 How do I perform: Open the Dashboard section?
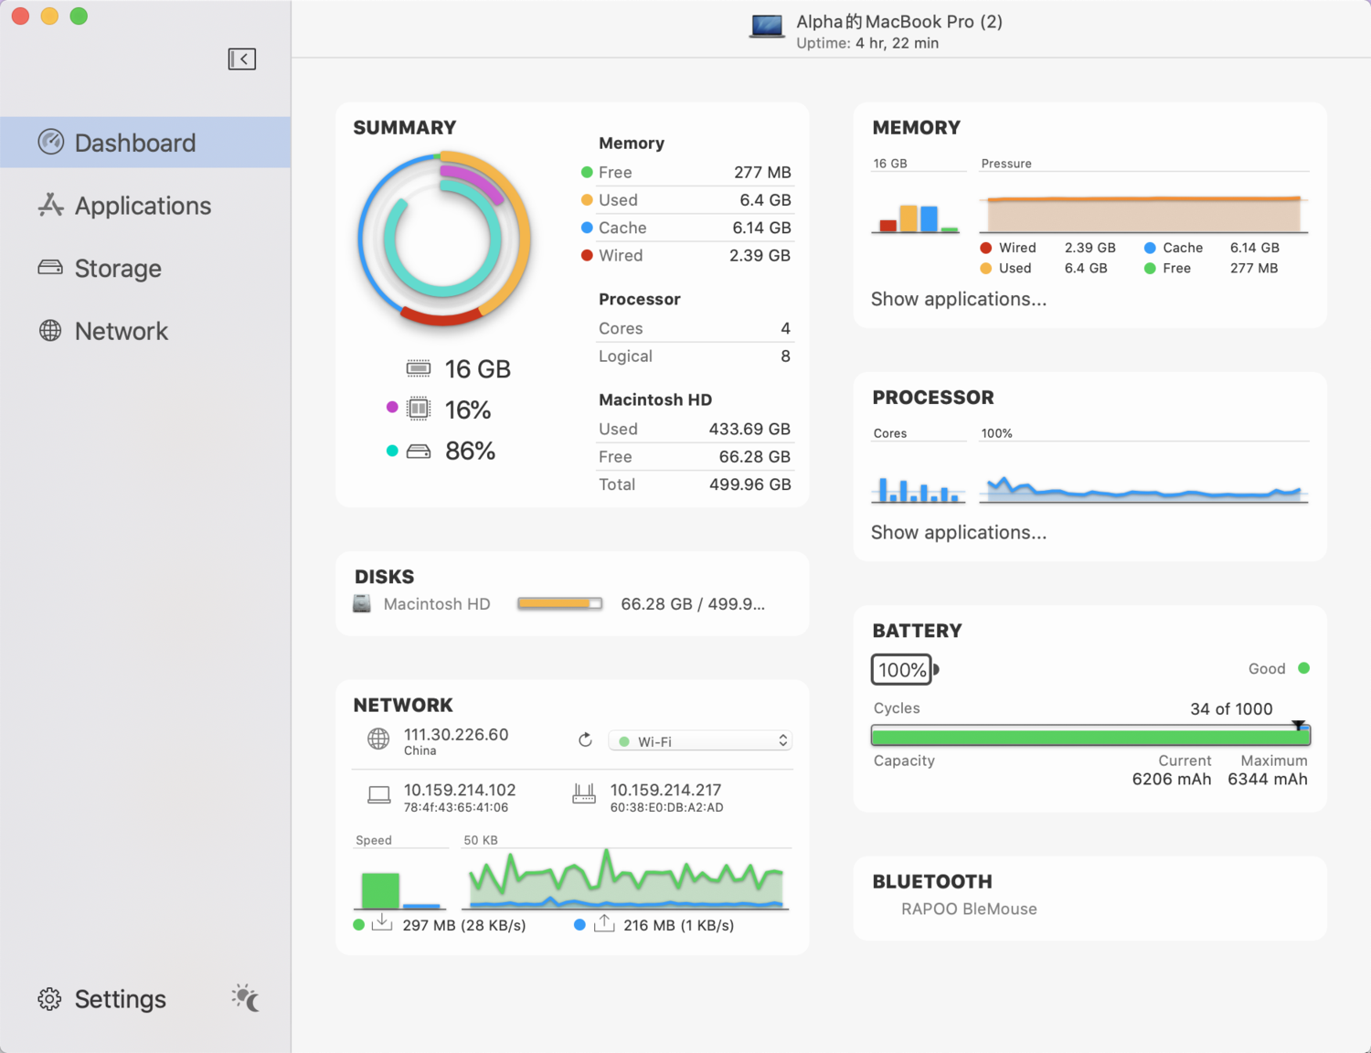pos(145,143)
